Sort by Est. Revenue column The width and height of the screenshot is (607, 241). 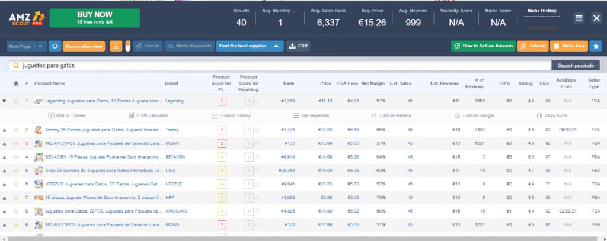[445, 83]
